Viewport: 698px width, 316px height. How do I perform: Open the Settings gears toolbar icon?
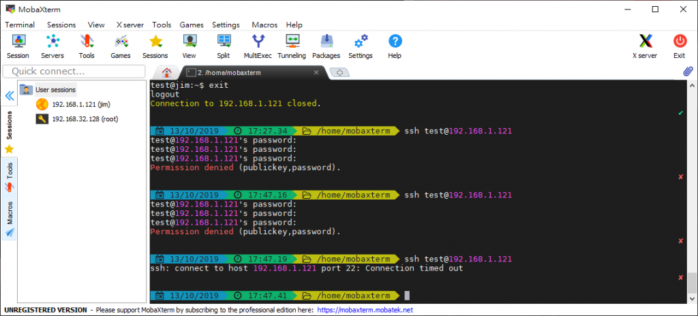tap(361, 47)
